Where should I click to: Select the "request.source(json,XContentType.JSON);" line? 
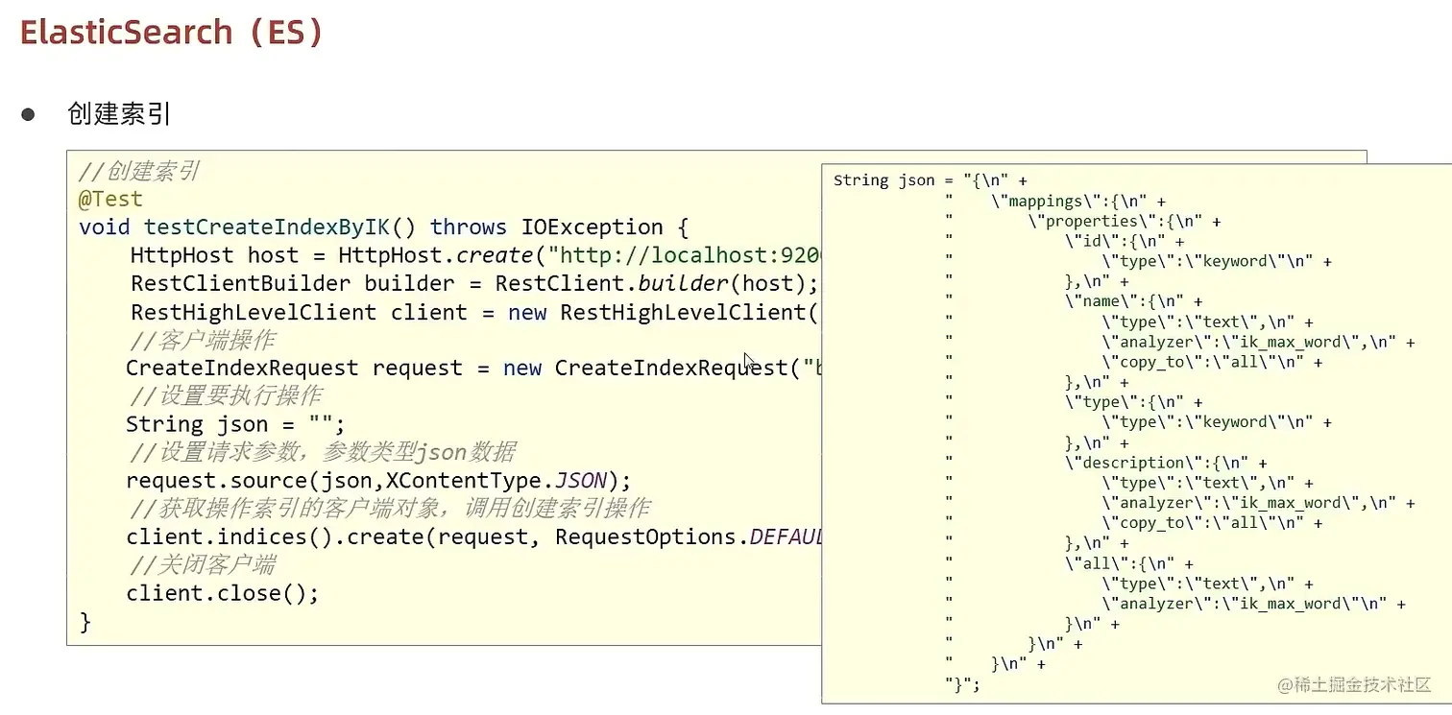(x=378, y=480)
